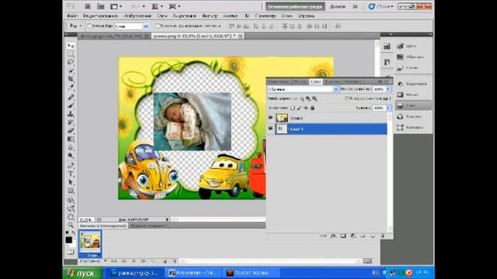
Task: Switch to the Animation (frames) tab
Action: pyautogui.click(x=103, y=226)
